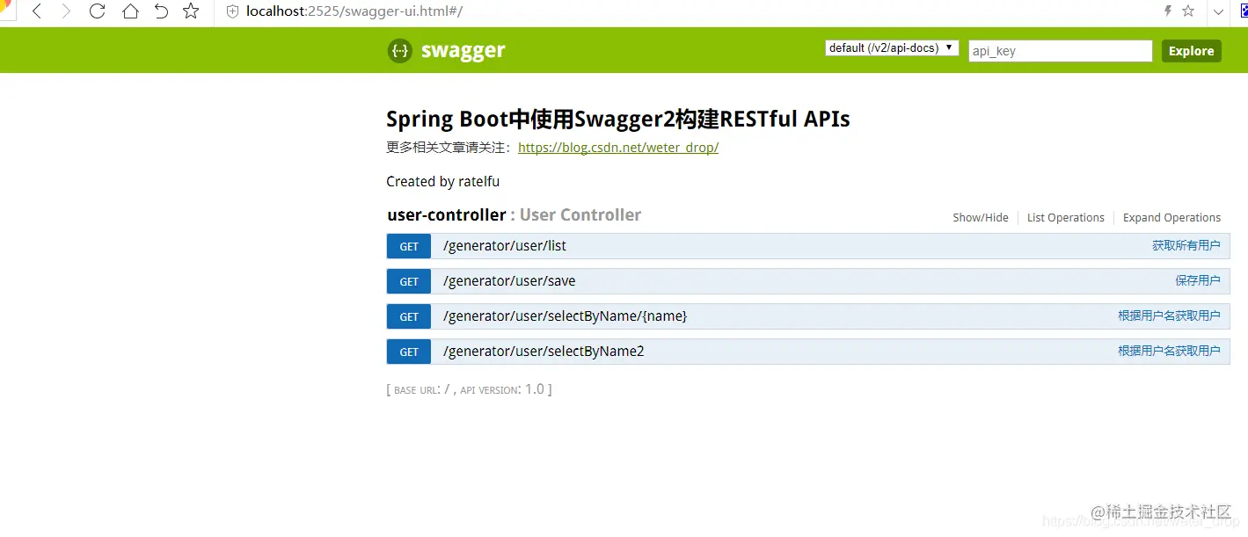Click the lightning bolt speed mode icon

click(1168, 11)
